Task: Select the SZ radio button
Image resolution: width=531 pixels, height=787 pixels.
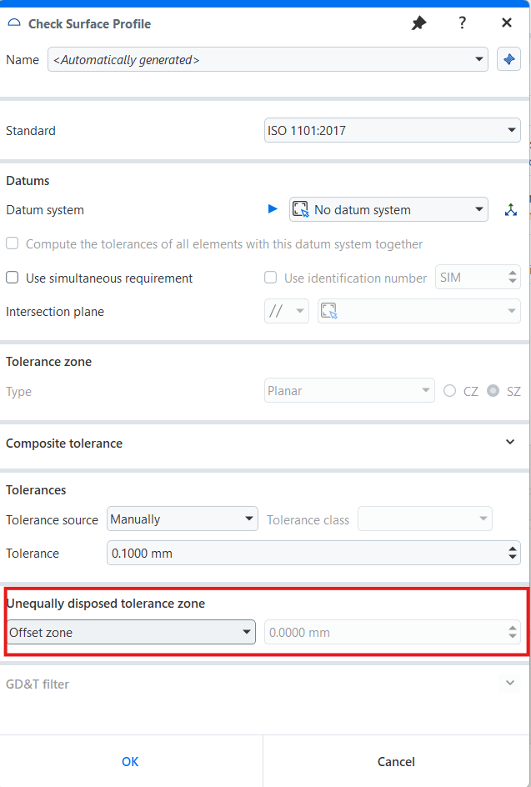Action: coord(493,391)
